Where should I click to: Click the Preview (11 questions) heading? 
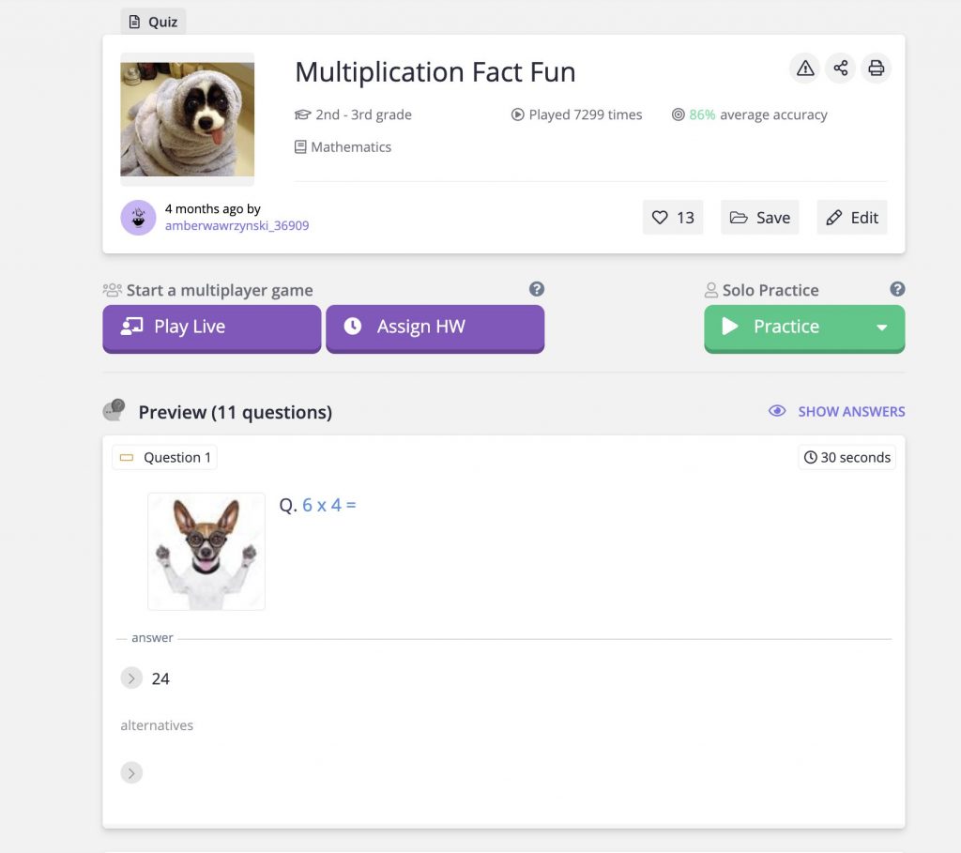236,412
